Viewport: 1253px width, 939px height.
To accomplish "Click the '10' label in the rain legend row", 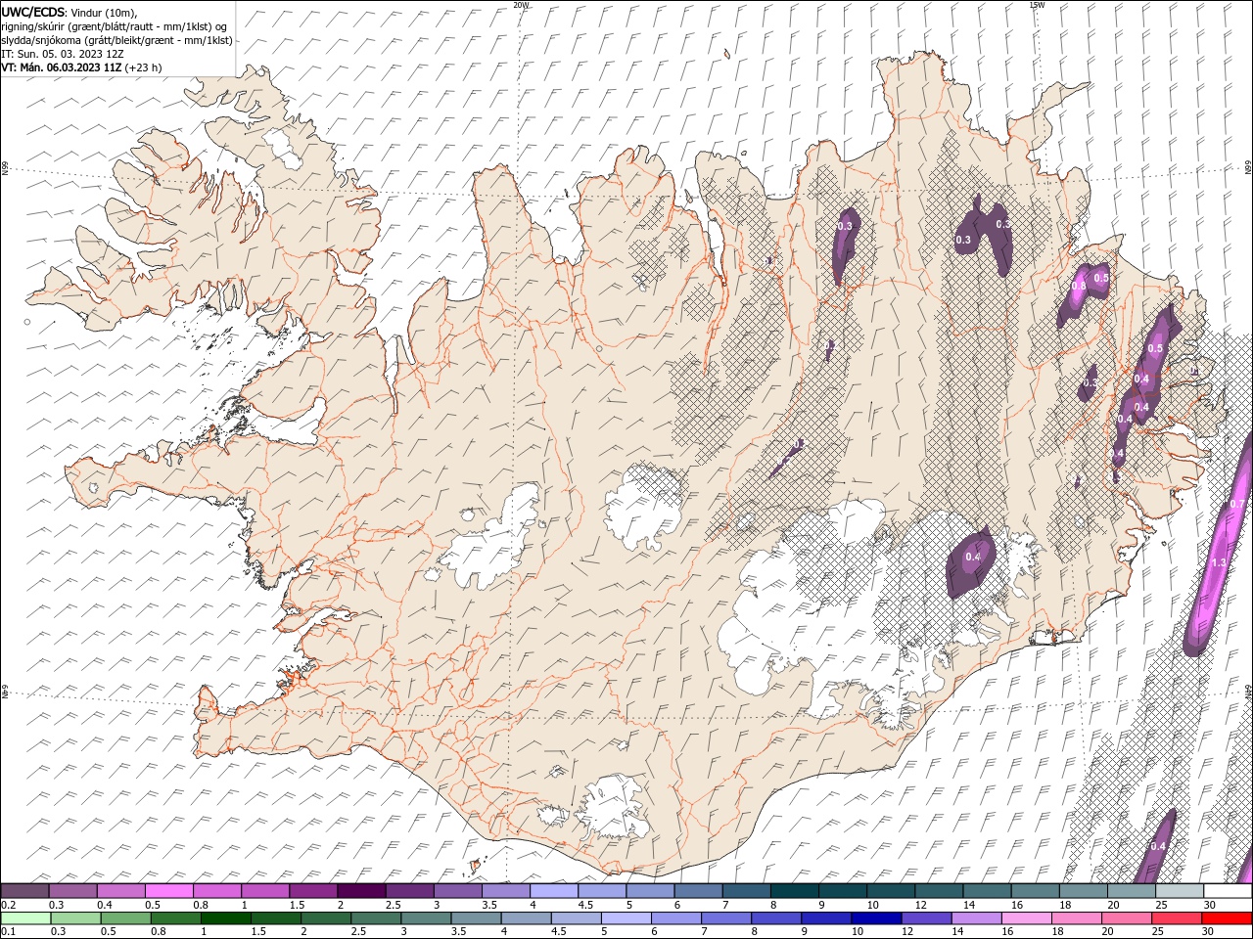I will coord(858,932).
